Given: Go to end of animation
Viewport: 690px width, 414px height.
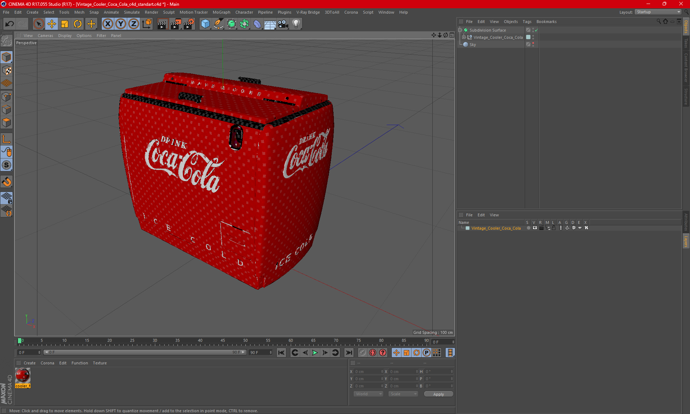Looking at the screenshot, I should 349,353.
